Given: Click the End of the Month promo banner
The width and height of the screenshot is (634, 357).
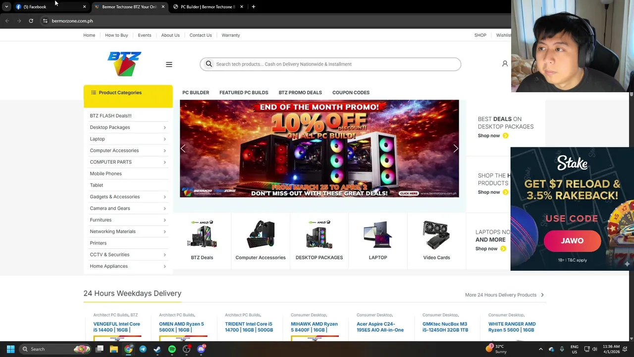Looking at the screenshot, I should tap(319, 149).
